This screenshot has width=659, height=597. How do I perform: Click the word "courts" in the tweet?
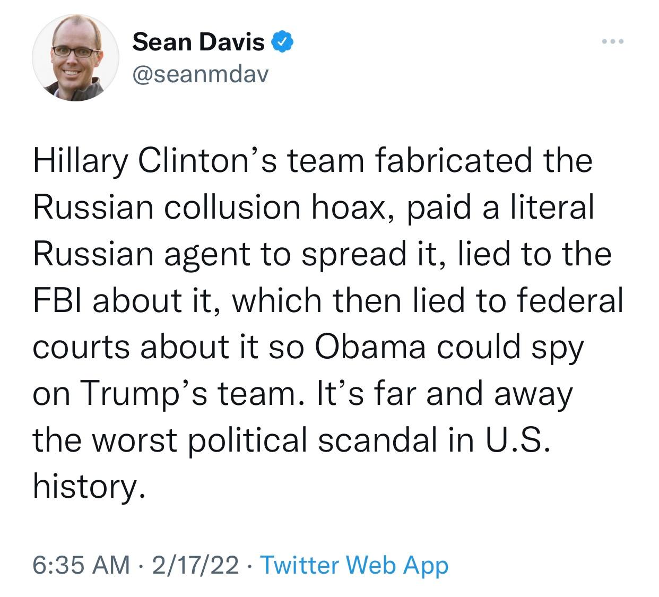[x=81, y=347]
